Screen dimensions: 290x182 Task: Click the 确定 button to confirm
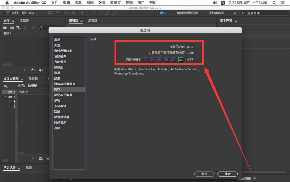[227, 174]
